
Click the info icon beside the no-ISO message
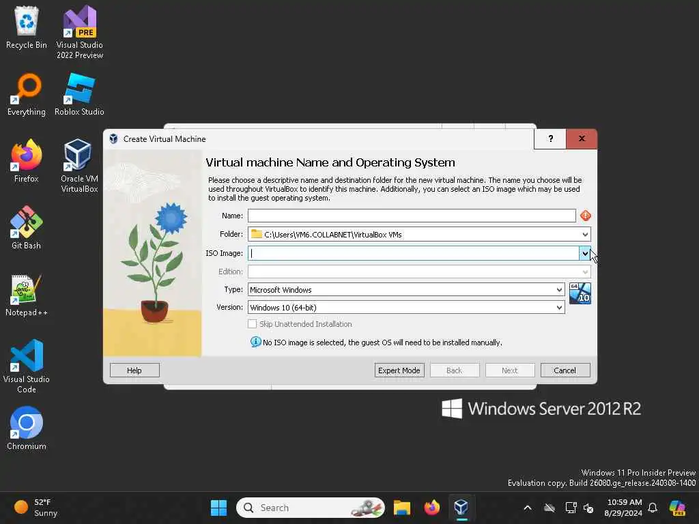click(x=255, y=342)
